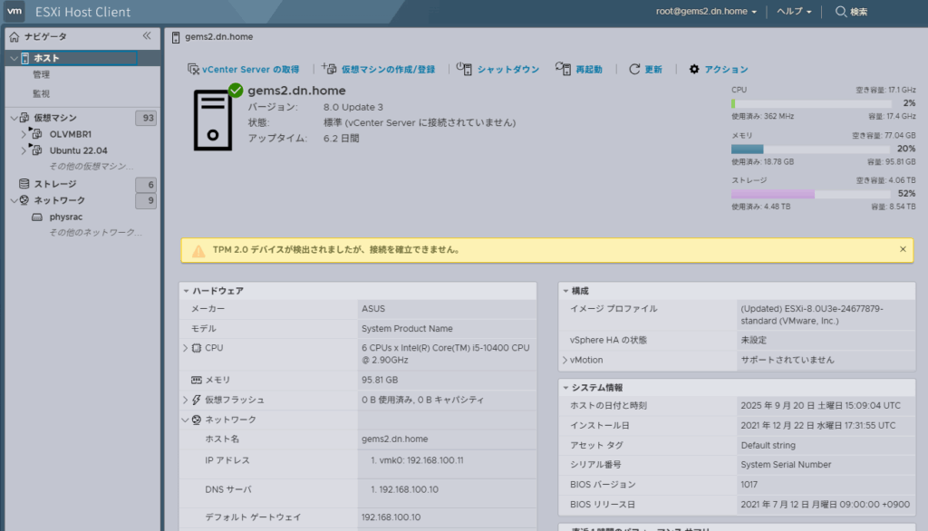Click 更新 button
Screen dimensions: 928x531
click(645, 69)
